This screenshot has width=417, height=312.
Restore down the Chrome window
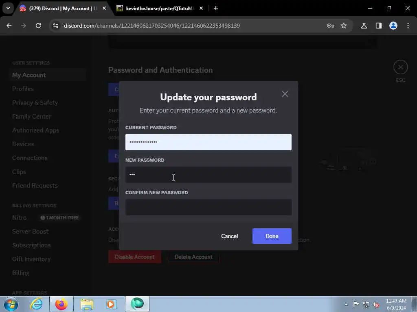coord(389,8)
